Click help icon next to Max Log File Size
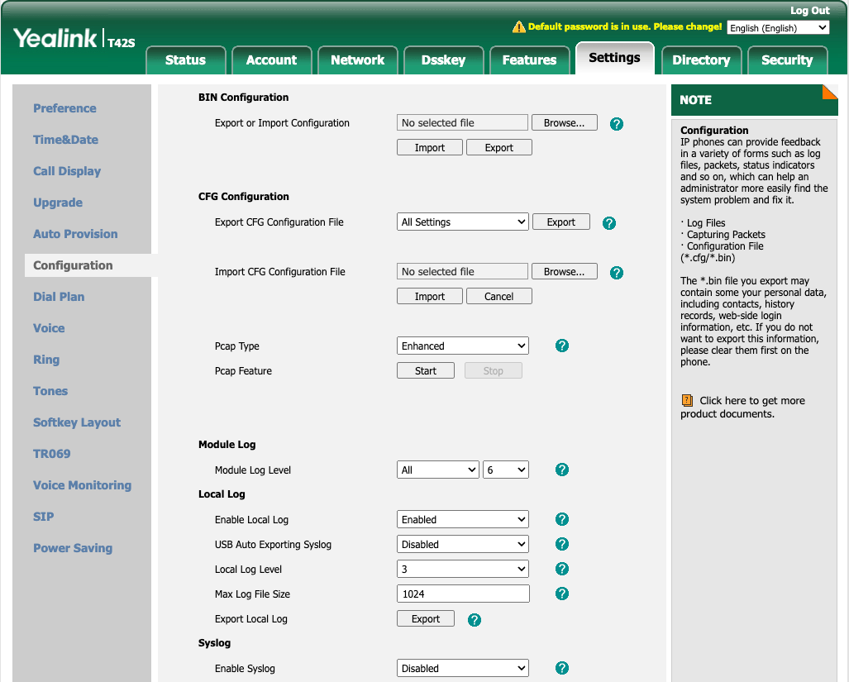 click(562, 594)
